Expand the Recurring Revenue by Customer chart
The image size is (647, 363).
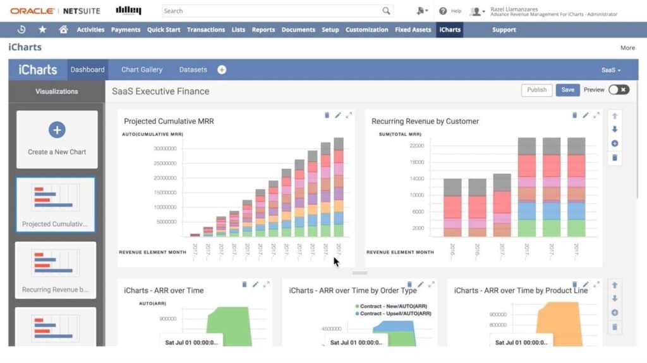pos(596,115)
